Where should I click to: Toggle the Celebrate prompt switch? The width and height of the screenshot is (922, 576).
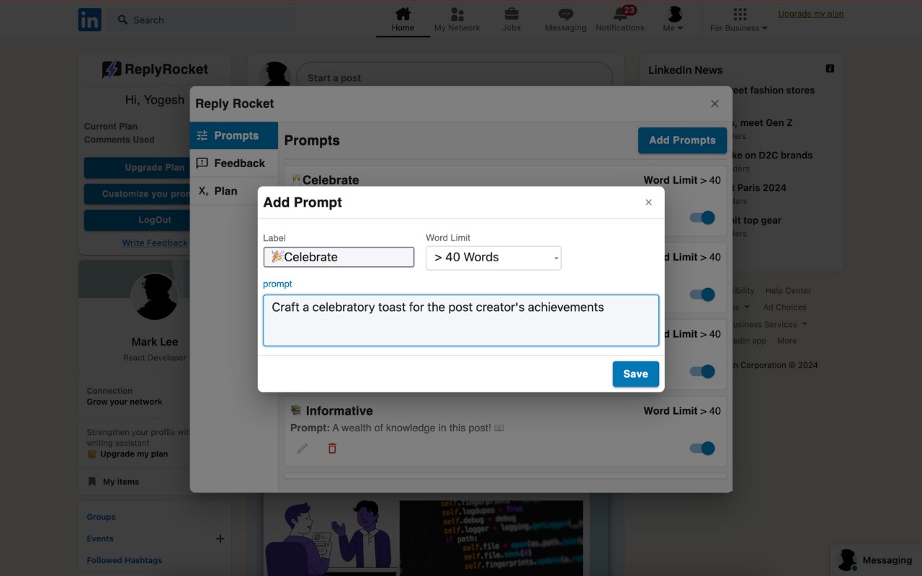702,217
